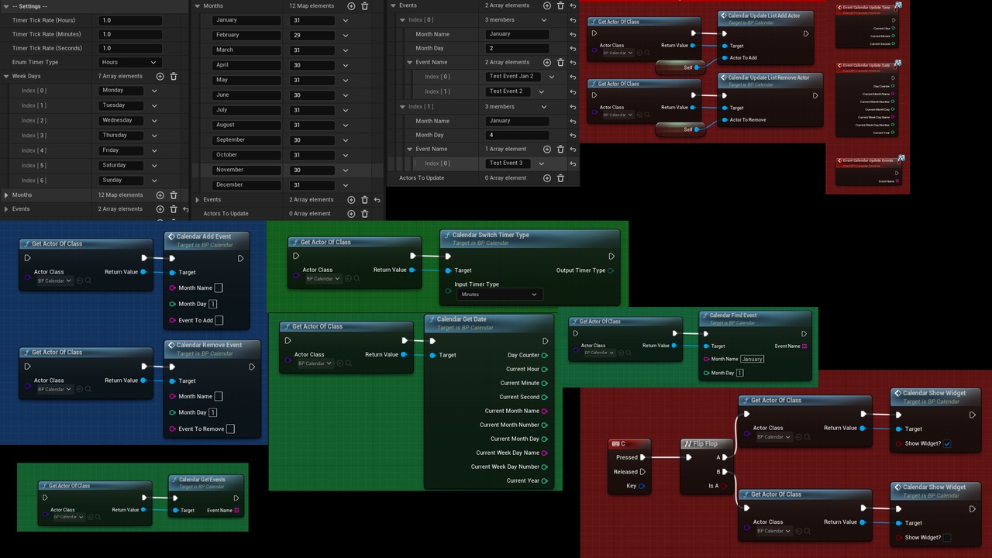Viewport: 992px width, 558px height.
Task: Edit the Test Event Jan 2 field
Action: pyautogui.click(x=511, y=77)
